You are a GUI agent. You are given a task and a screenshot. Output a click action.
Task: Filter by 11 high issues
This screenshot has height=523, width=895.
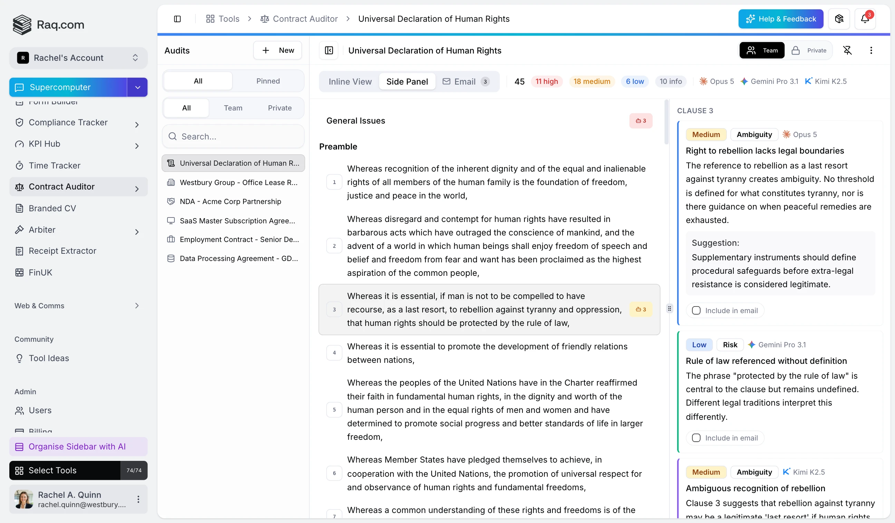tap(547, 81)
